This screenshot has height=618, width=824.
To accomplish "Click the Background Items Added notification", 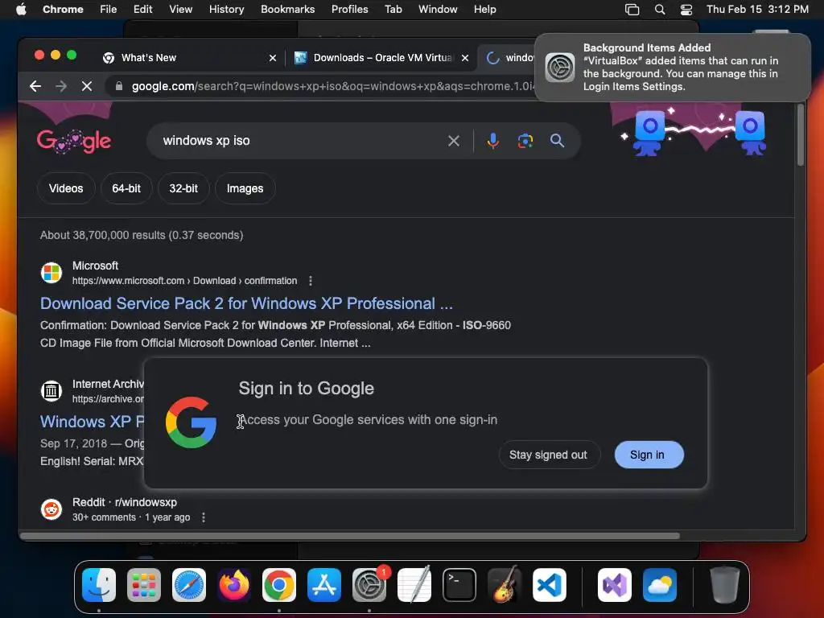I will point(673,68).
